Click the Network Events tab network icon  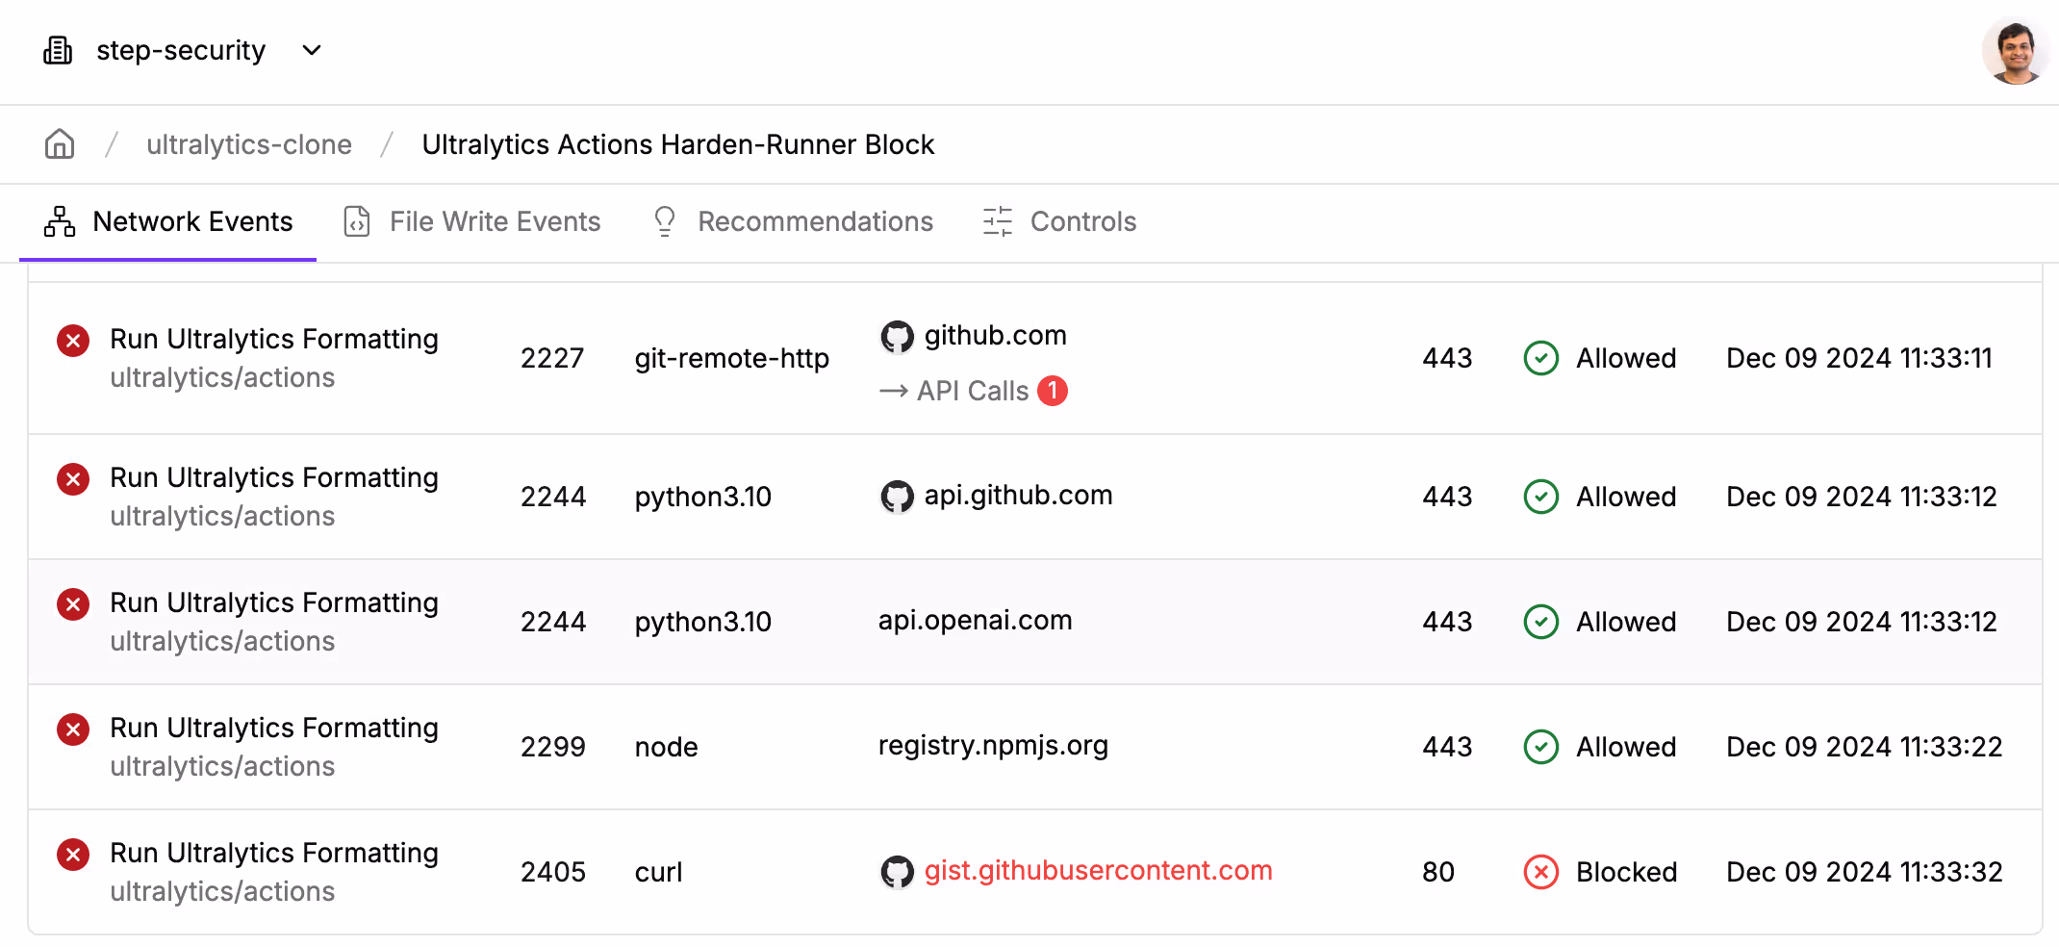click(x=60, y=221)
